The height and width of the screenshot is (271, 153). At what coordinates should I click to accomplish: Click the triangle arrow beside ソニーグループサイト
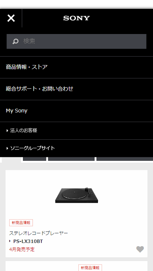pos(7,148)
